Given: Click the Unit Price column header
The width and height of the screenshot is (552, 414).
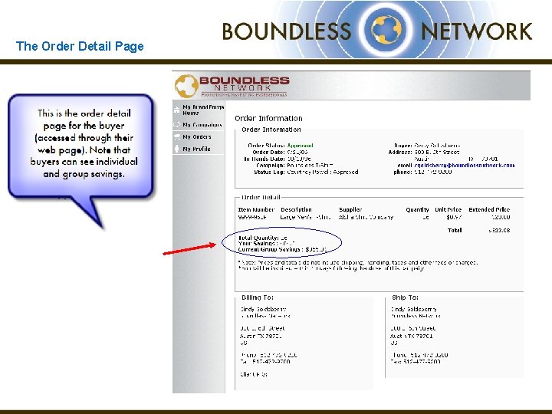Looking at the screenshot, I should click(x=449, y=209).
